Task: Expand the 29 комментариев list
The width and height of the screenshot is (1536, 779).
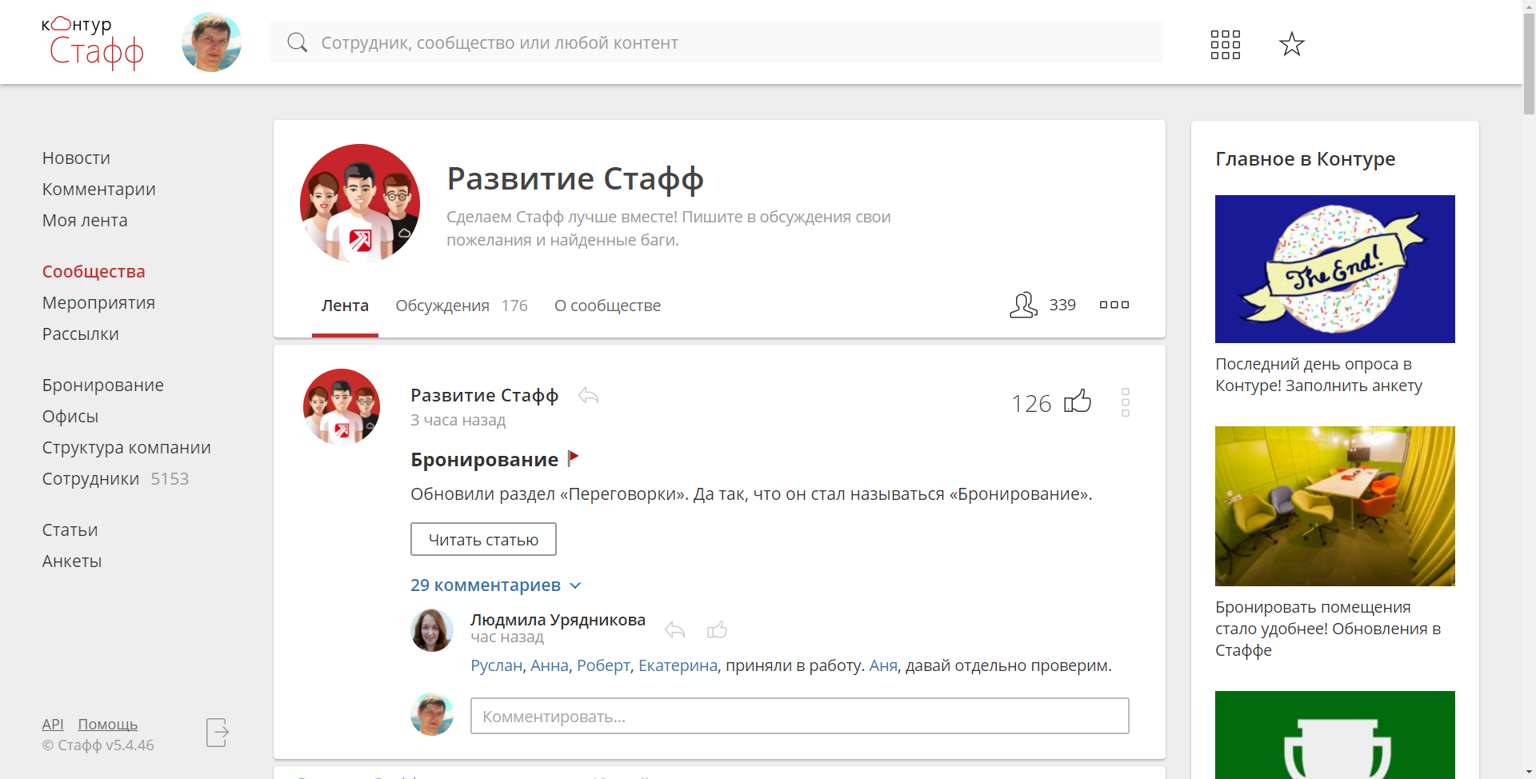Action: click(495, 585)
